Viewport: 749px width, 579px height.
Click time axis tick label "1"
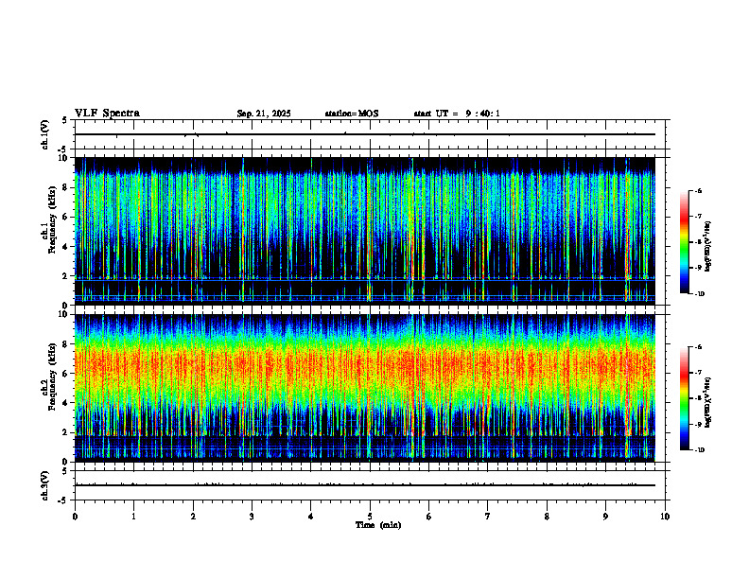133,517
